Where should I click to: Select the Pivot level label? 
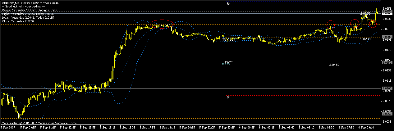229,62
